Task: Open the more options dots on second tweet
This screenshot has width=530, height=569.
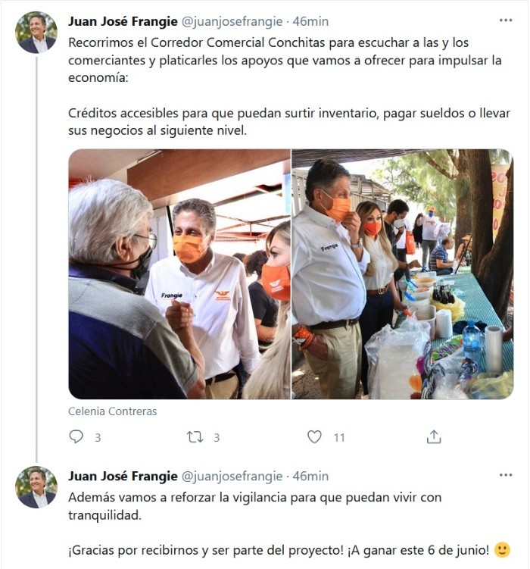Action: [x=506, y=475]
